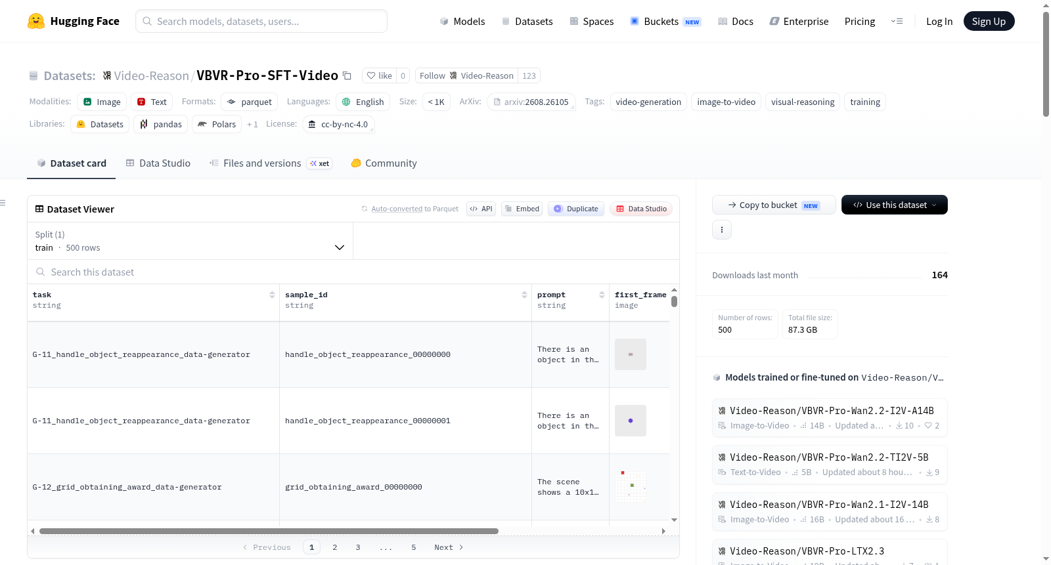Viewport: 1051px width, 565px height.
Task: Click the Next page button
Action: pyautogui.click(x=449, y=547)
